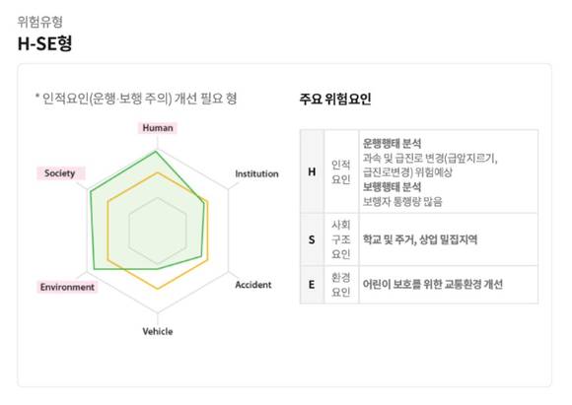Select the 사회 구조 요인 category cell
This screenshot has width=572, height=405.
(x=341, y=239)
